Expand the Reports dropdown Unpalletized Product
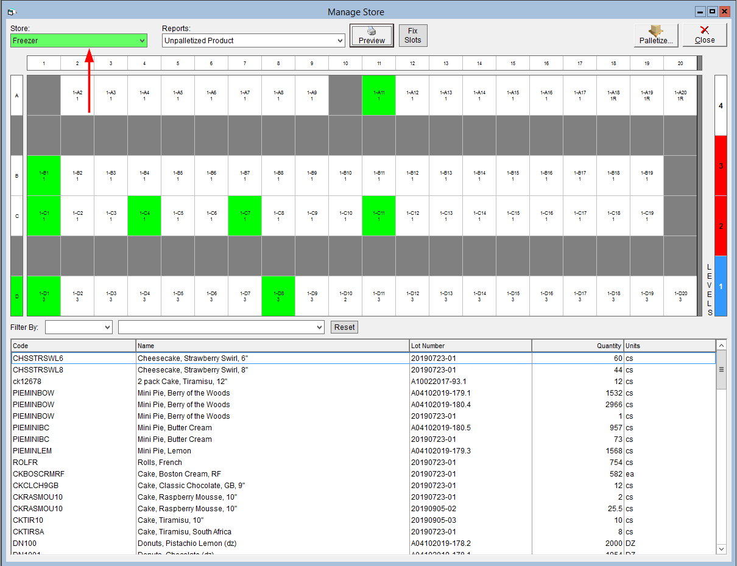Screen dimensions: 737x566 [254, 41]
